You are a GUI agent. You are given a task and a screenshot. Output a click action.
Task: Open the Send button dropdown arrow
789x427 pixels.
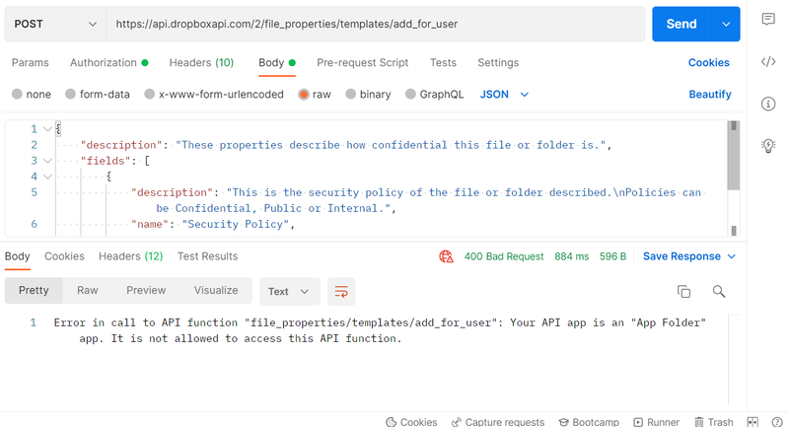coord(726,24)
